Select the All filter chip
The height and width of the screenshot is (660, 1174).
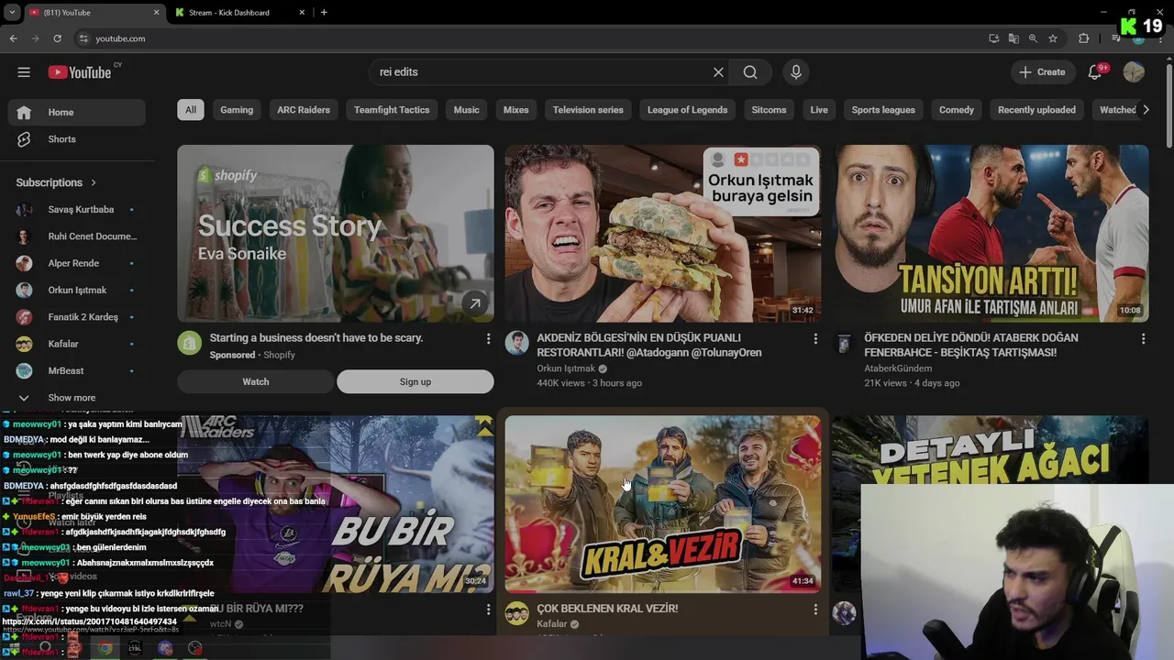click(190, 110)
